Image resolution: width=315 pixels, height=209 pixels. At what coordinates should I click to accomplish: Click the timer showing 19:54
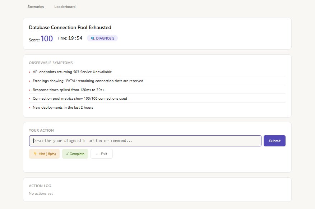click(x=75, y=38)
